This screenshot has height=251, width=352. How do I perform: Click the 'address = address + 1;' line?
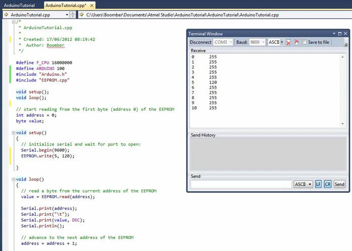49,243
